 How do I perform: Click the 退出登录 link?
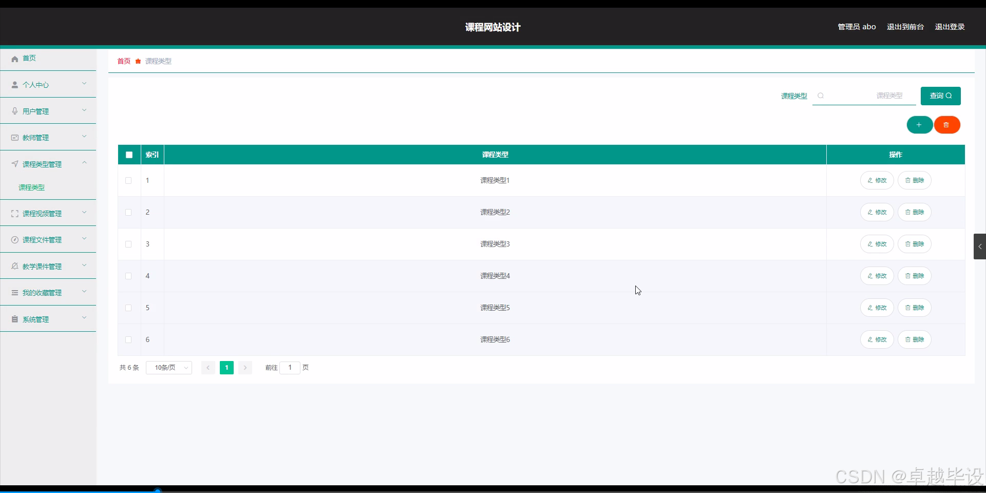[950, 27]
